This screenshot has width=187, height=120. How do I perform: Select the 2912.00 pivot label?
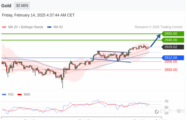coord(173,58)
